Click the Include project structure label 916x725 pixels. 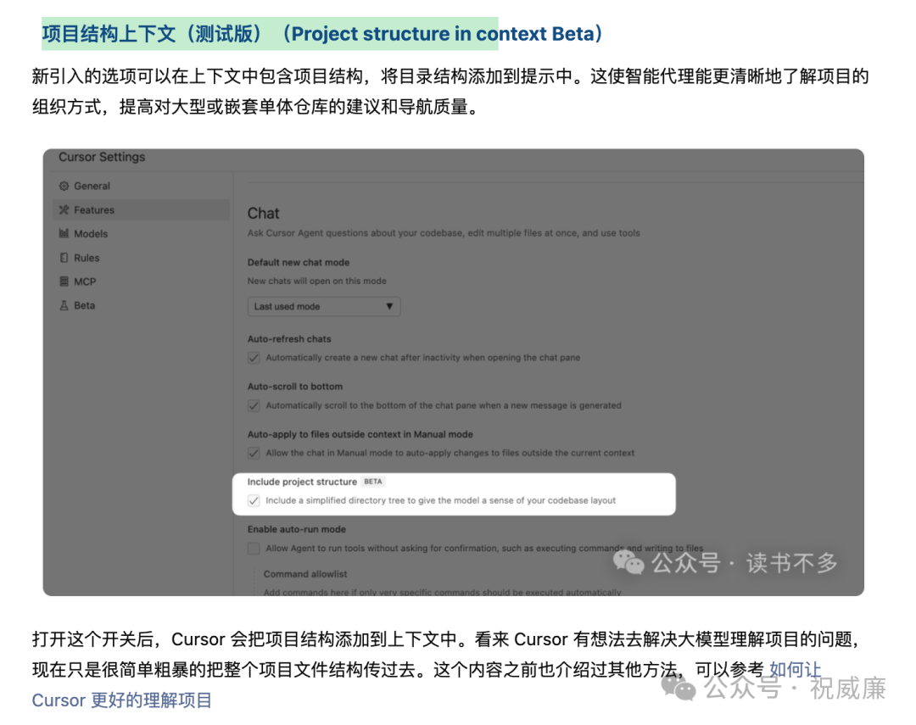pyautogui.click(x=301, y=482)
